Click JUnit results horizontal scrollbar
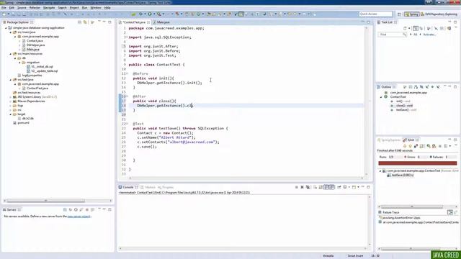The image size is (461, 259). [x=411, y=206]
